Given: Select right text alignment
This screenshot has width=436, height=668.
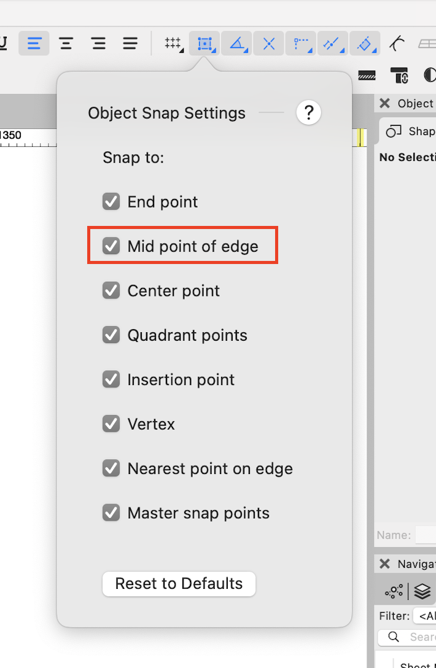Looking at the screenshot, I should click(98, 44).
